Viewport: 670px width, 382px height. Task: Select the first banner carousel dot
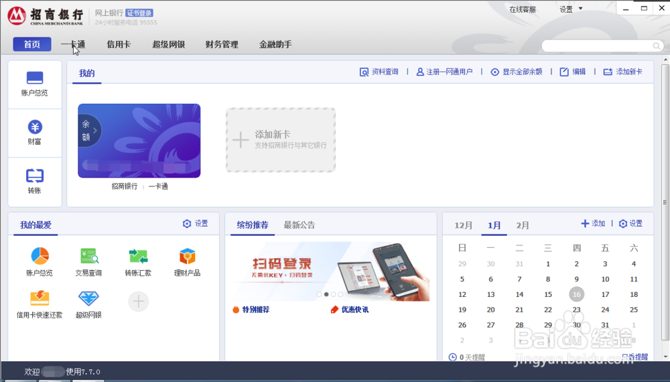click(319, 294)
